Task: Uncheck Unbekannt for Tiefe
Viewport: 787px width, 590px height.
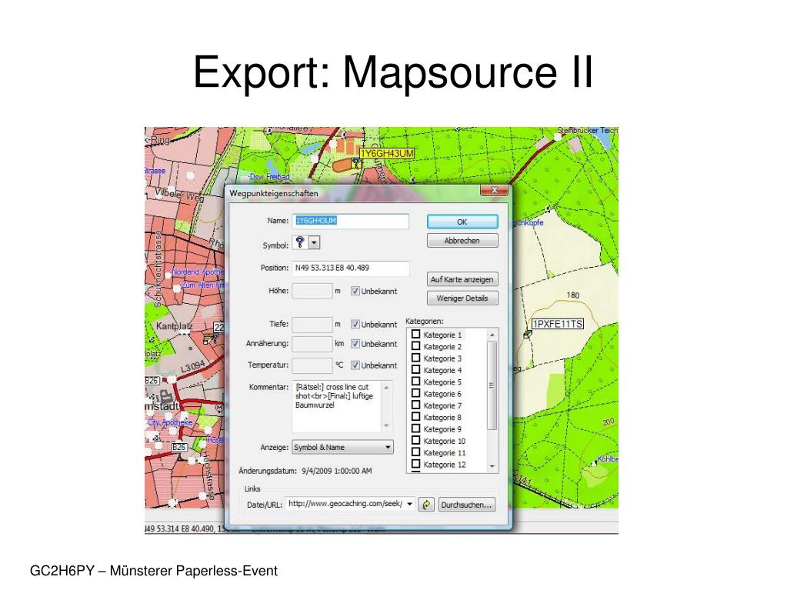Action: pyautogui.click(x=355, y=324)
